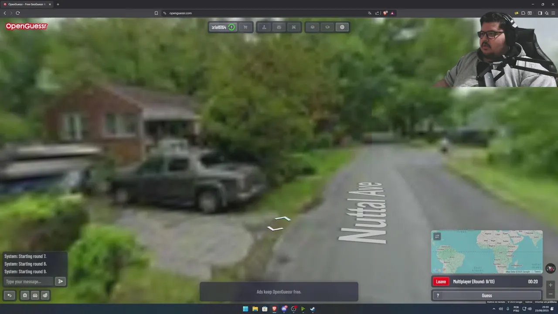This screenshot has width=558, height=314.
Task: Open the friends/users icon in the top toolbar
Action: 279,27
